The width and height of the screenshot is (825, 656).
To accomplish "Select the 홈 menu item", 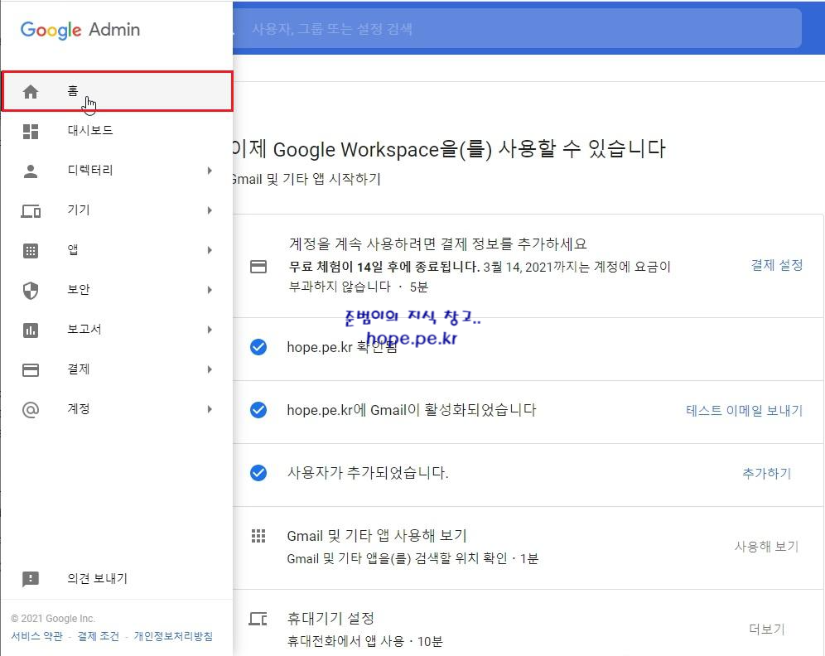I will 117,92.
